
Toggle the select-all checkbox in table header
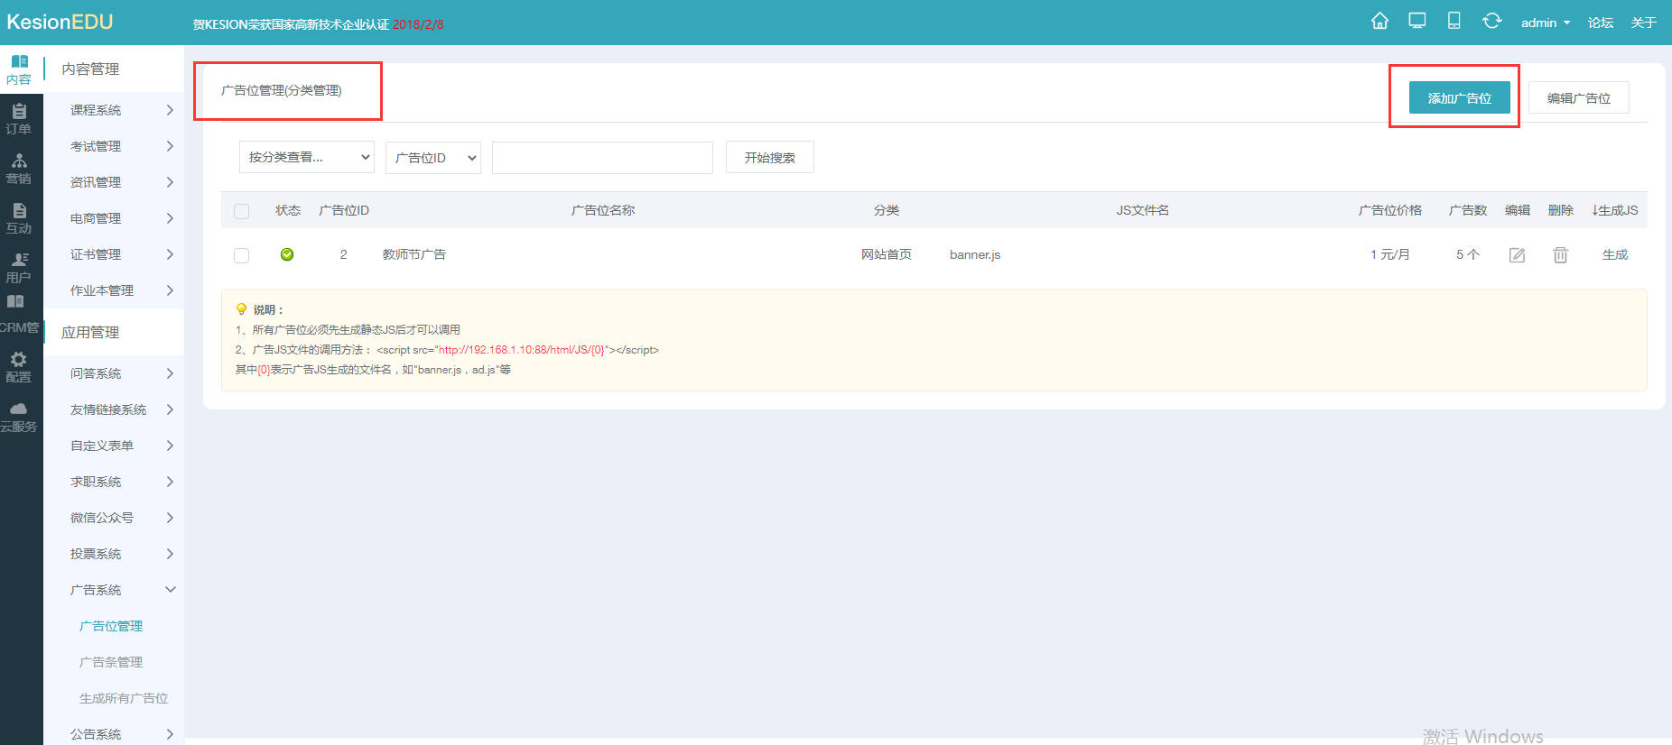point(241,211)
